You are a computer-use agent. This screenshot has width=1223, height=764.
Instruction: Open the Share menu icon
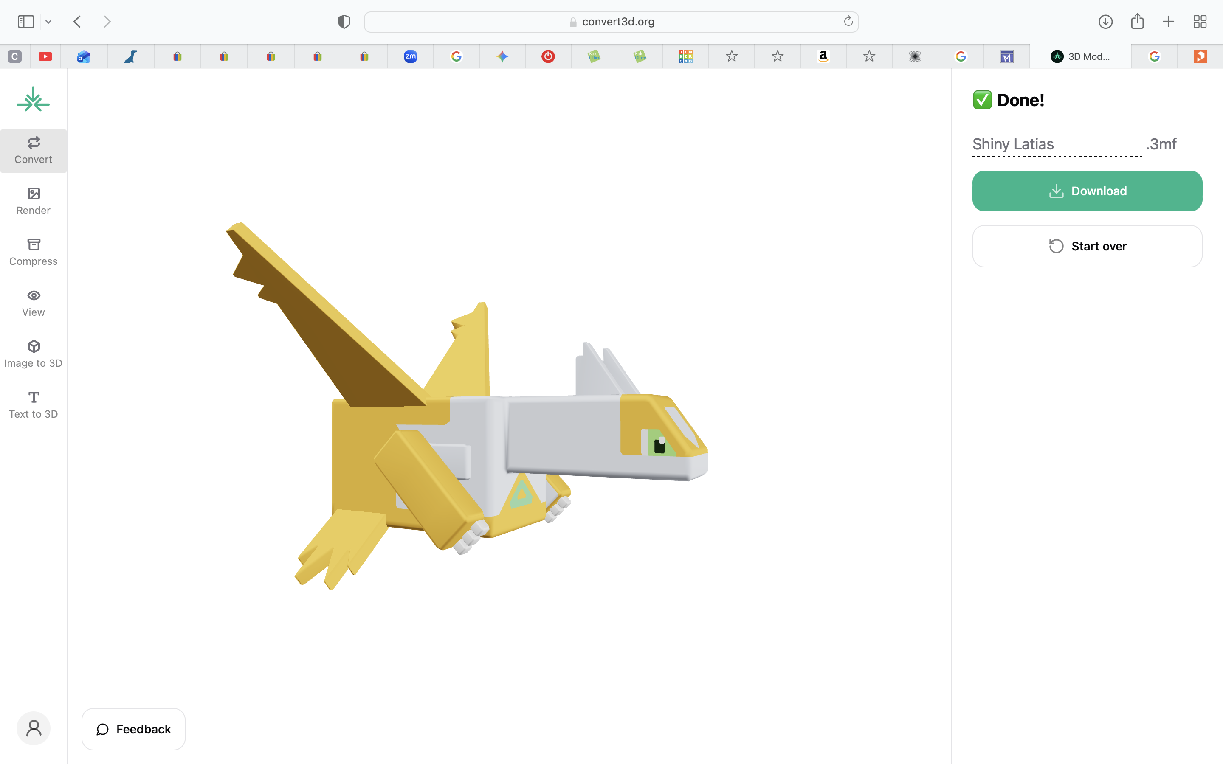tap(1137, 21)
